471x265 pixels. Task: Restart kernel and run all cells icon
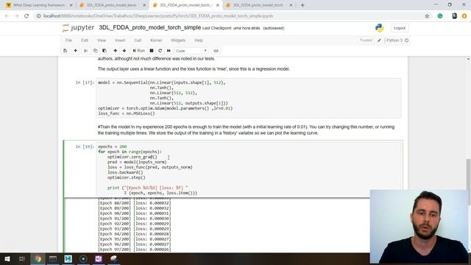pos(169,51)
